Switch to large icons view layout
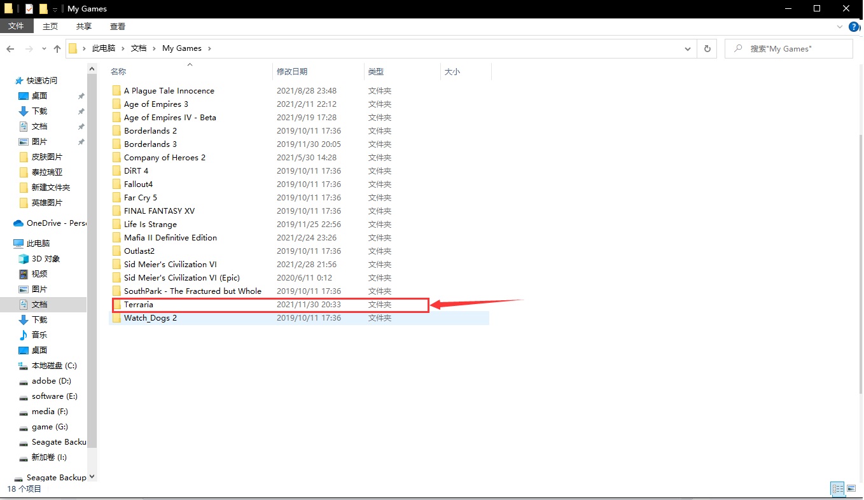The height and width of the screenshot is (500, 864). [x=851, y=489]
